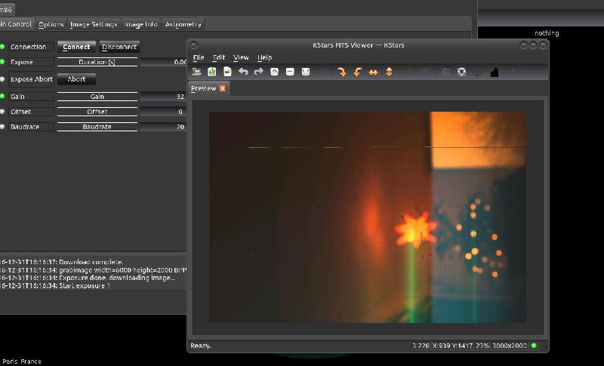Click the Duration (s) value field
The height and width of the screenshot is (366, 604).
coord(164,62)
